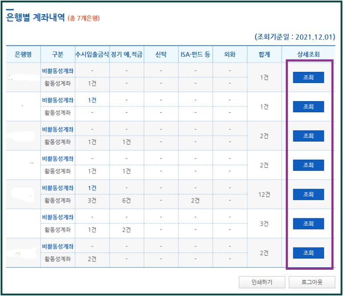Click 활동성계좌 label in the 12건 total row
Image resolution: width=343 pixels, height=296 pixels.
pos(58,201)
